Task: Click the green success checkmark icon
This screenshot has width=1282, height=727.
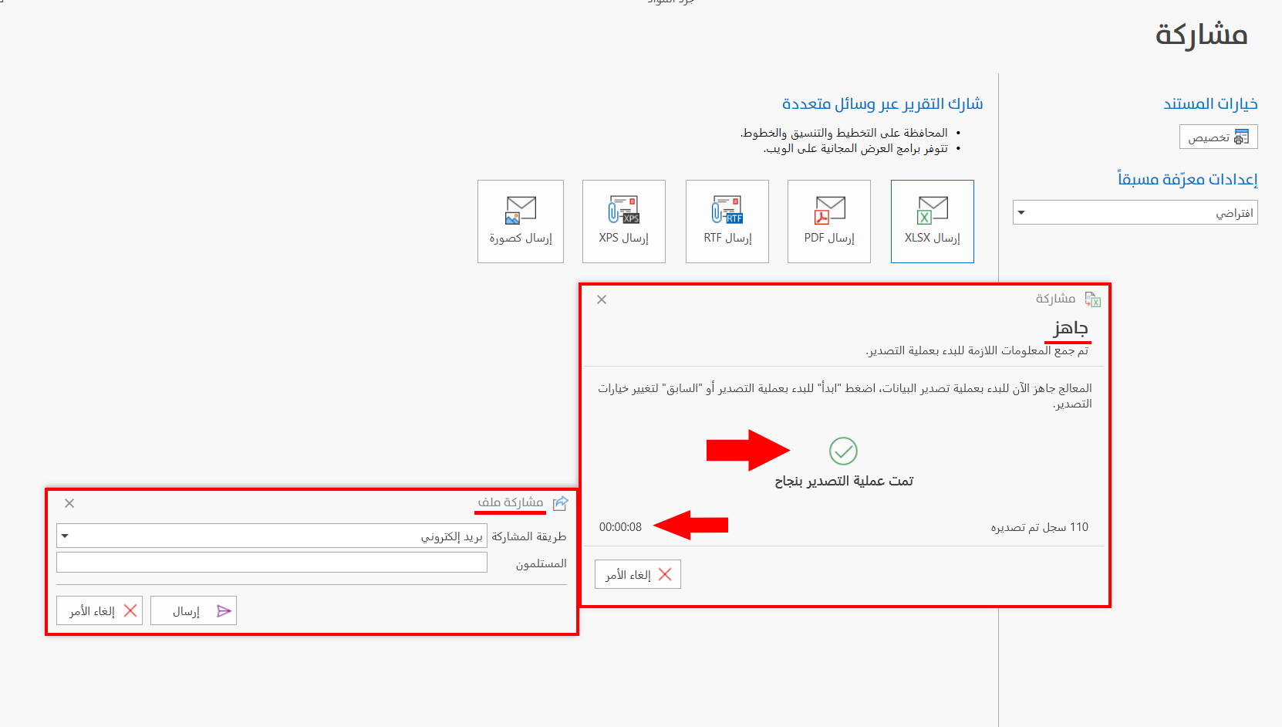Action: (x=843, y=451)
